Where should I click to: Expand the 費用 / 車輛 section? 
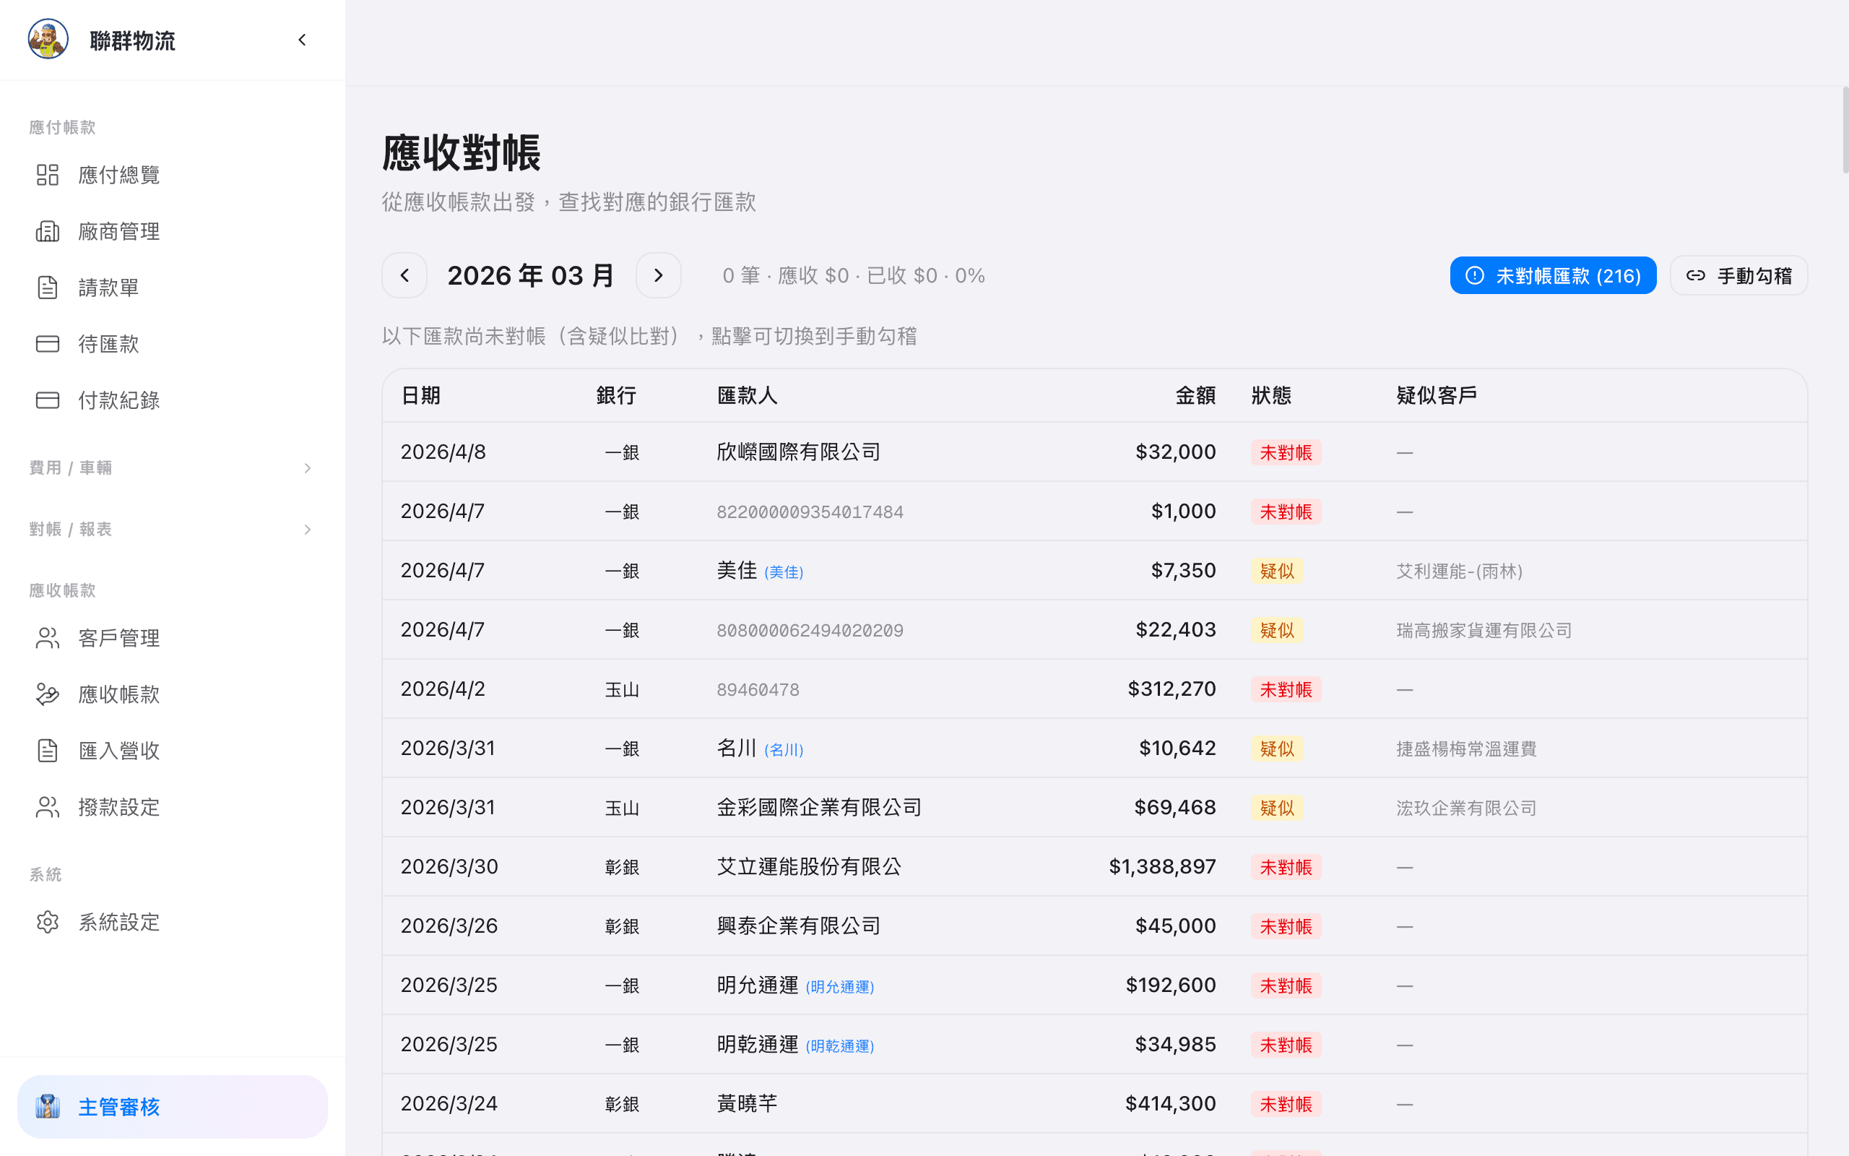[307, 468]
